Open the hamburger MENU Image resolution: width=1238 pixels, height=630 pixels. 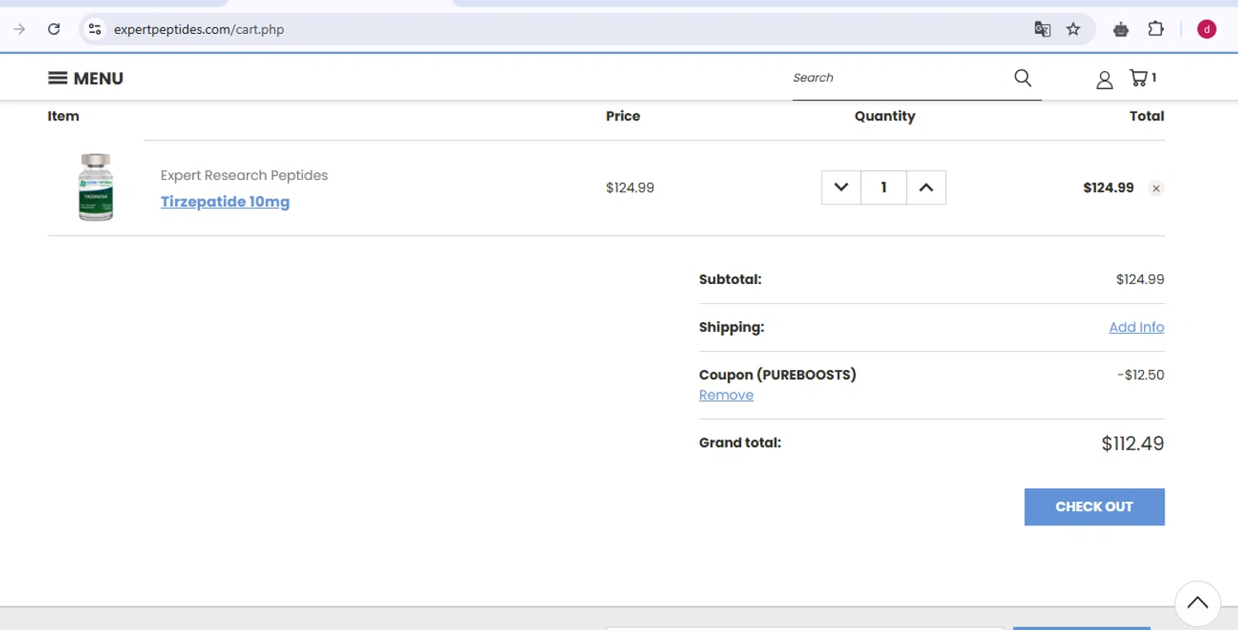point(86,78)
